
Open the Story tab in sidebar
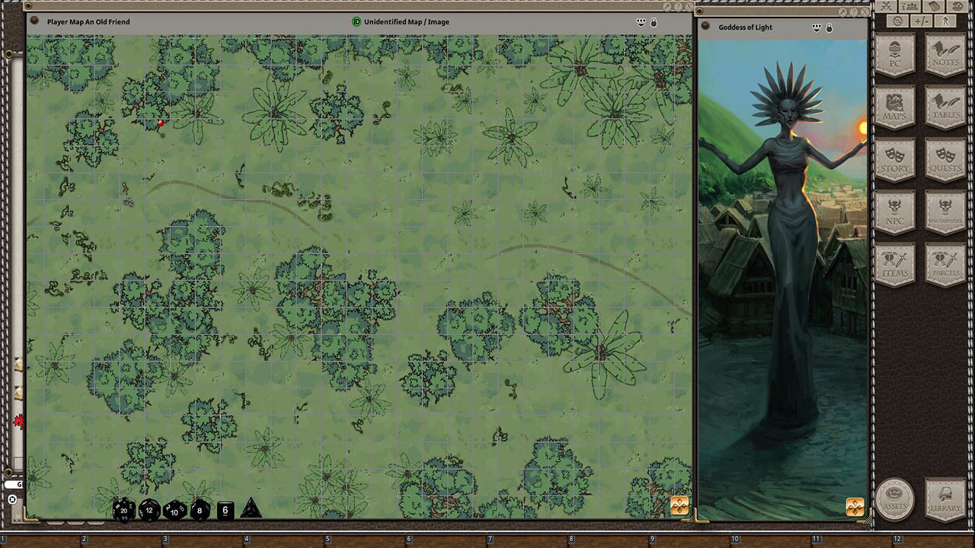tap(895, 159)
